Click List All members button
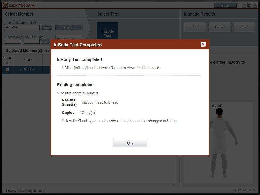This screenshot has width=260, height=195. click(x=69, y=28)
